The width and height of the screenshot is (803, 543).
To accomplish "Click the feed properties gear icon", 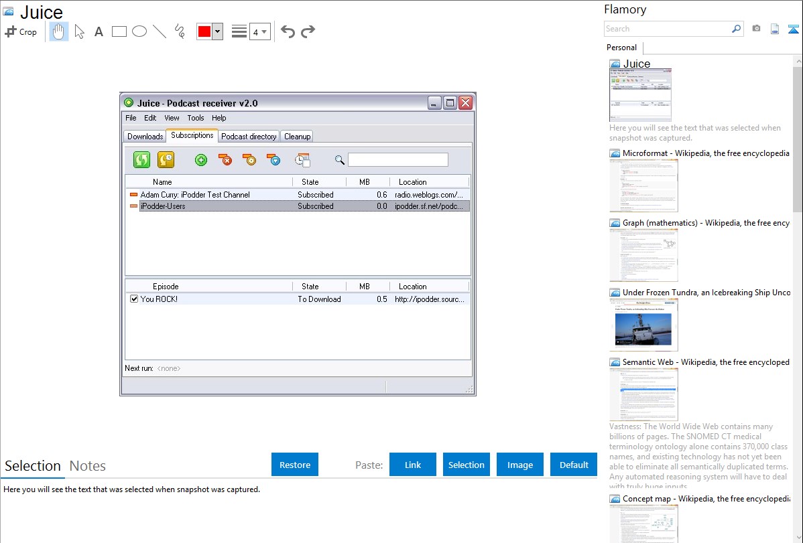I will 249,159.
